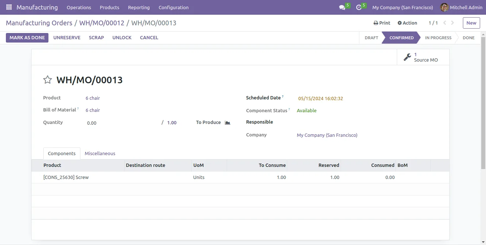
Task: Click MARK AS DONE button
Action: click(27, 38)
